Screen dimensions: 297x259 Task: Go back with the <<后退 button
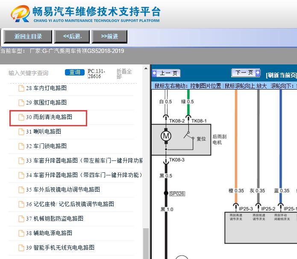coord(72,37)
